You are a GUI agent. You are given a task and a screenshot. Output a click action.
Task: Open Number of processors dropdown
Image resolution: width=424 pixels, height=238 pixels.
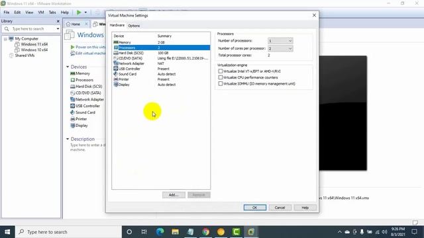(x=280, y=41)
